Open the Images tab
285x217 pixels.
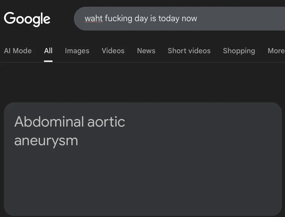[77, 51]
